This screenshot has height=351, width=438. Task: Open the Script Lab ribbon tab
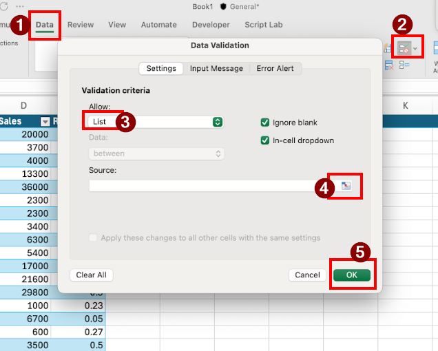(x=263, y=25)
